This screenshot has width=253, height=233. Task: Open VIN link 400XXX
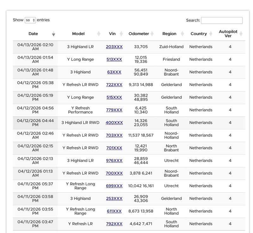point(114,123)
